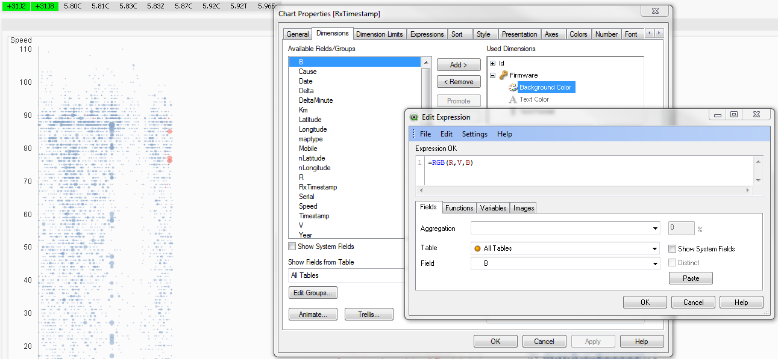Enable Show System Fields in the Fields panel
Image resolution: width=778 pixels, height=359 pixels.
(671, 248)
